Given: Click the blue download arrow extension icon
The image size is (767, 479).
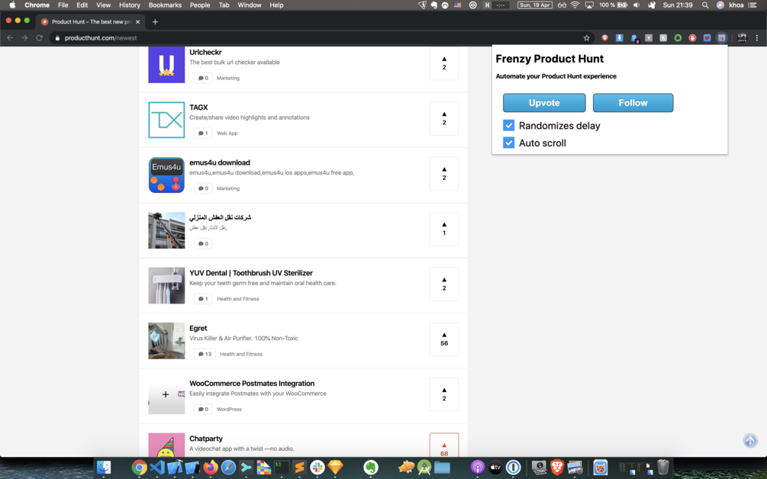Looking at the screenshot, I should [619, 37].
